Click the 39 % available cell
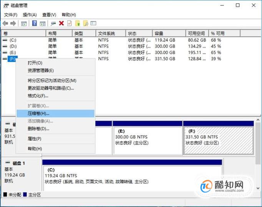The image size is (262, 207). (x=216, y=59)
